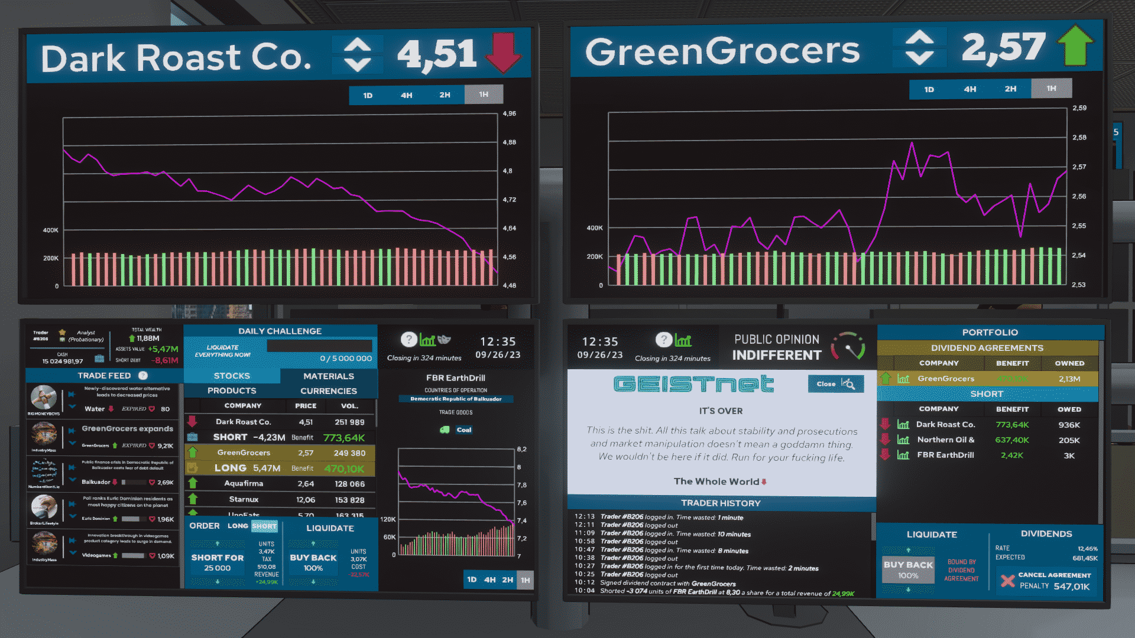
Task: Click green chart icon on right monitor header
Action: pos(683,340)
